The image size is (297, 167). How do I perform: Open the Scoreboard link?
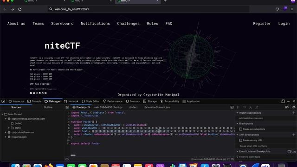[62, 24]
